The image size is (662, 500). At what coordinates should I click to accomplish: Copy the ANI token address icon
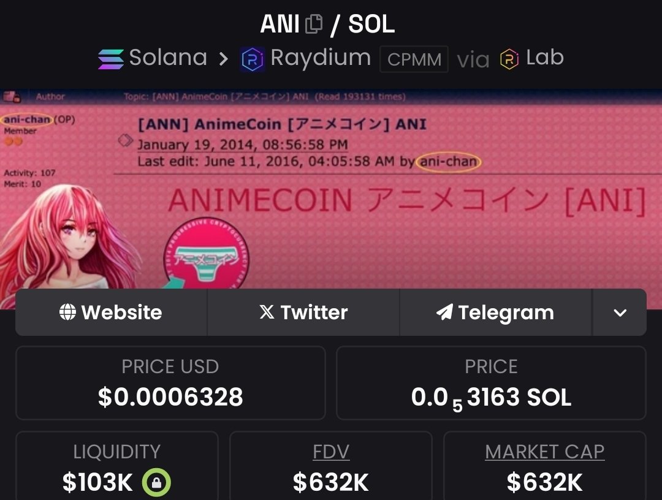click(x=314, y=24)
